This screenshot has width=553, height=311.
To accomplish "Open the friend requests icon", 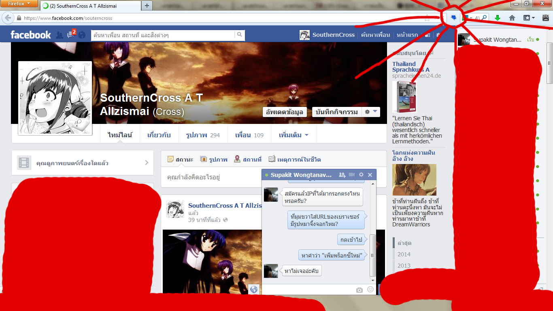I will (60, 35).
